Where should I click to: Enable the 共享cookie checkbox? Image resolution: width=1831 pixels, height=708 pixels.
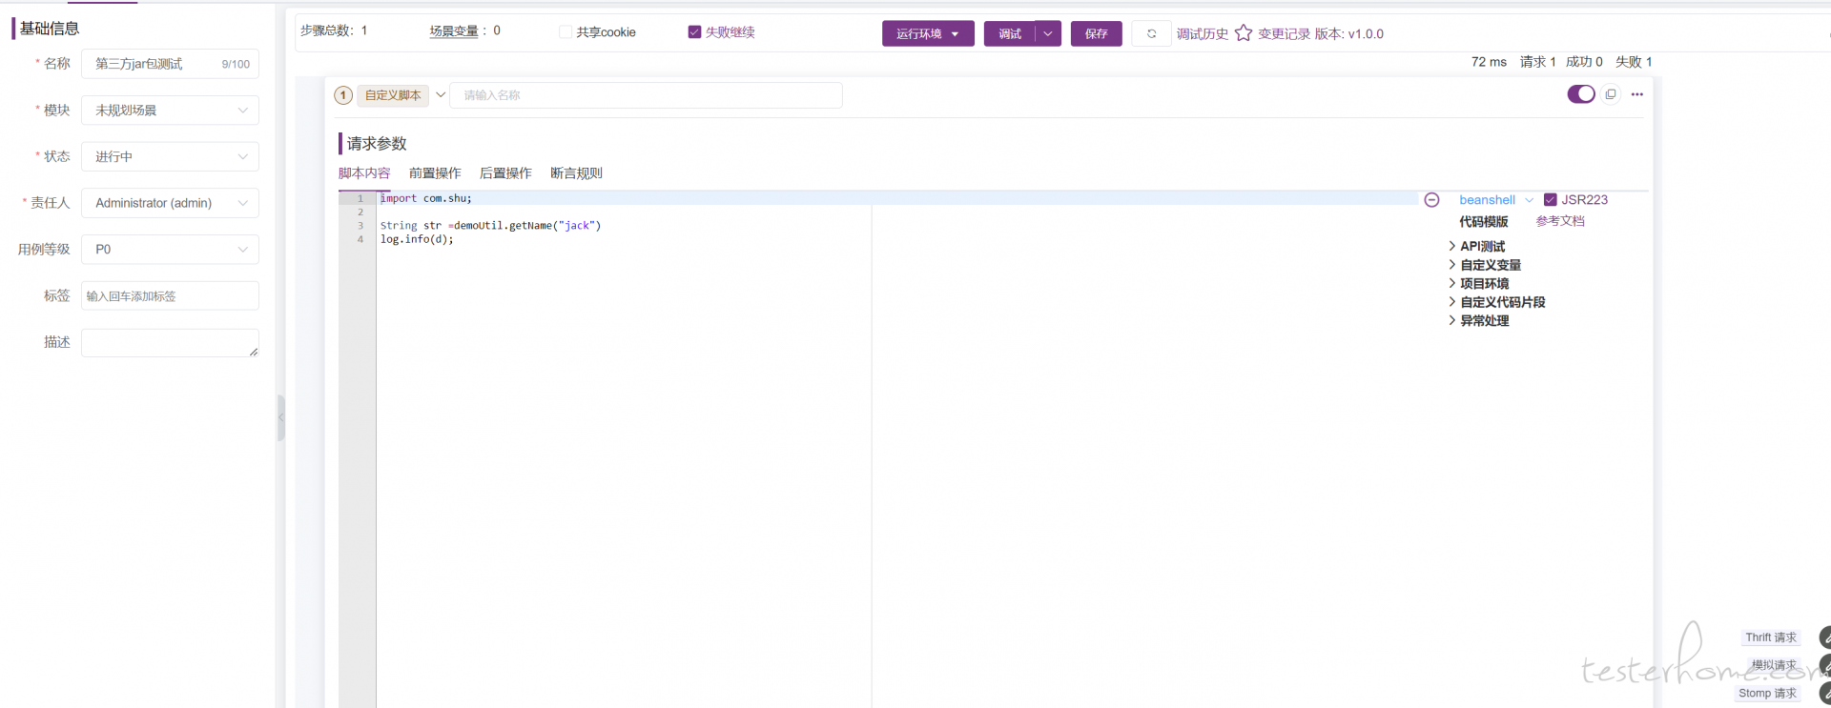[x=566, y=32]
